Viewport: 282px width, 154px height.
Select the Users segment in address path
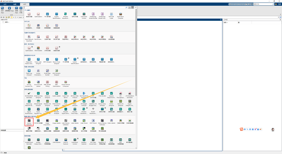point(20,17)
